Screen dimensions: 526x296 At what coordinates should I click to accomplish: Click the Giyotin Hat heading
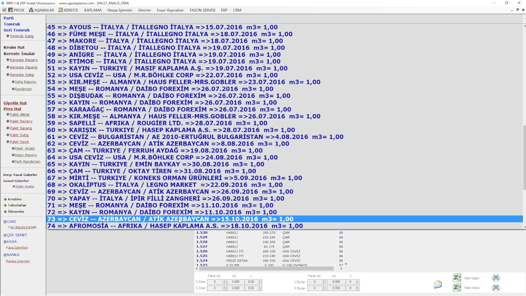pyautogui.click(x=15, y=103)
